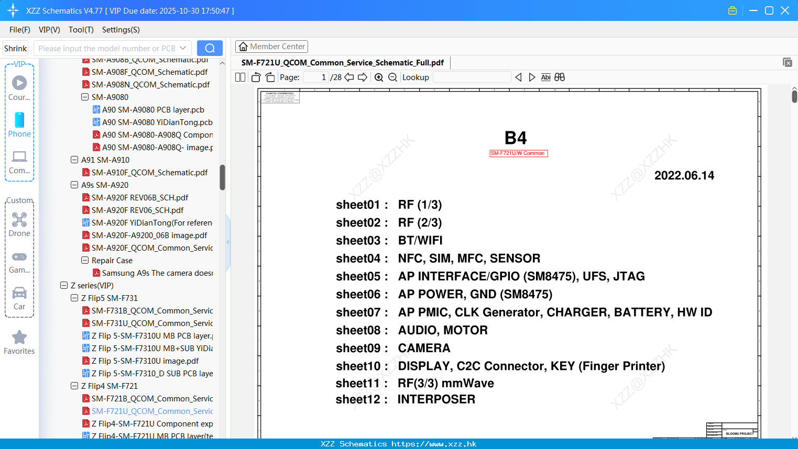
Task: Click the yellow briefcase icon in title bar
Action: [733, 10]
